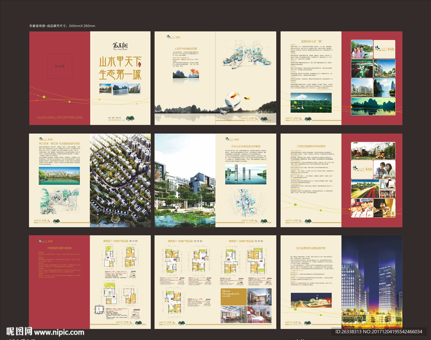Click the dark red square placeholder box
431x340 pixels.
(59, 66)
